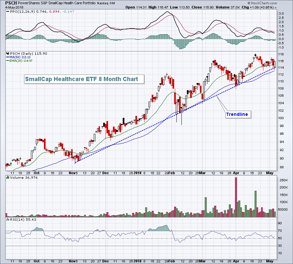Screen dimensions: 293x264
Task: Click the Close 115.90 value
Action: click(202, 7)
